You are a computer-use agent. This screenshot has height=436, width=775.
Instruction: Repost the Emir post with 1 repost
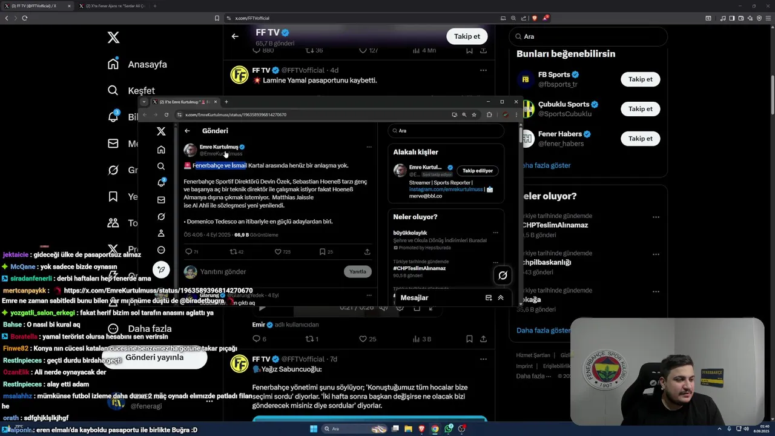312,339
